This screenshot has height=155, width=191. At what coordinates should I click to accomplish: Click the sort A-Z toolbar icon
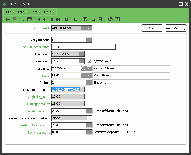76,19
